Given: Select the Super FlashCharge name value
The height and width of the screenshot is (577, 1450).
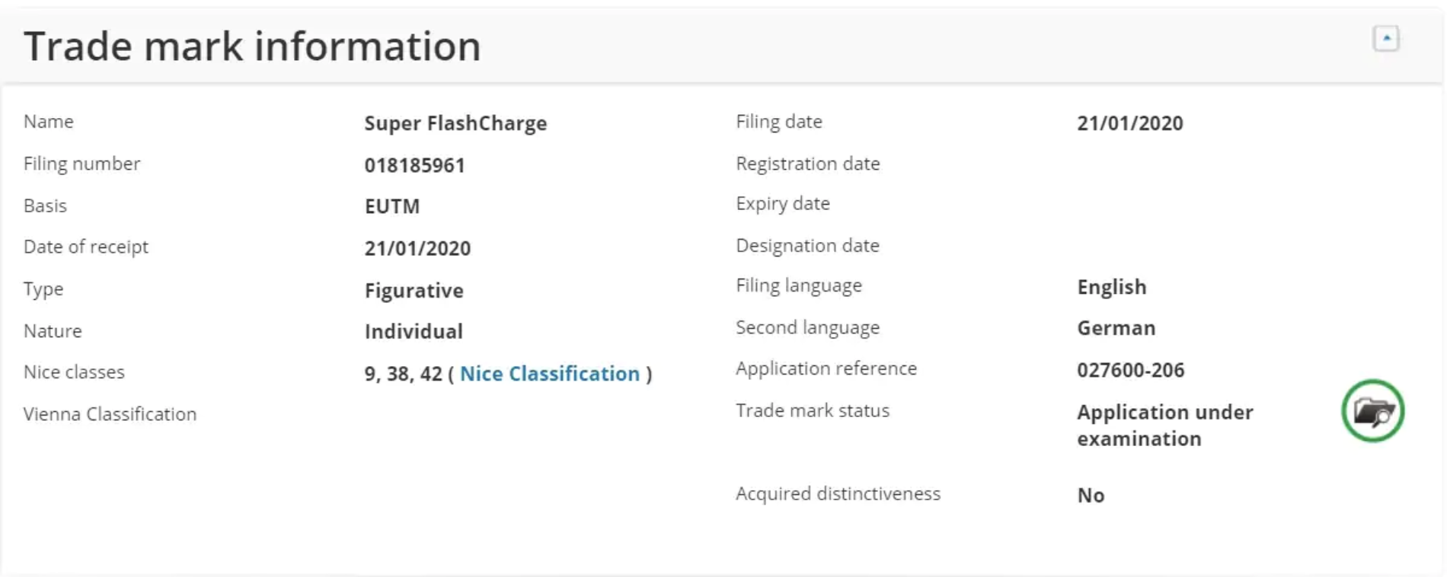Looking at the screenshot, I should tap(455, 123).
